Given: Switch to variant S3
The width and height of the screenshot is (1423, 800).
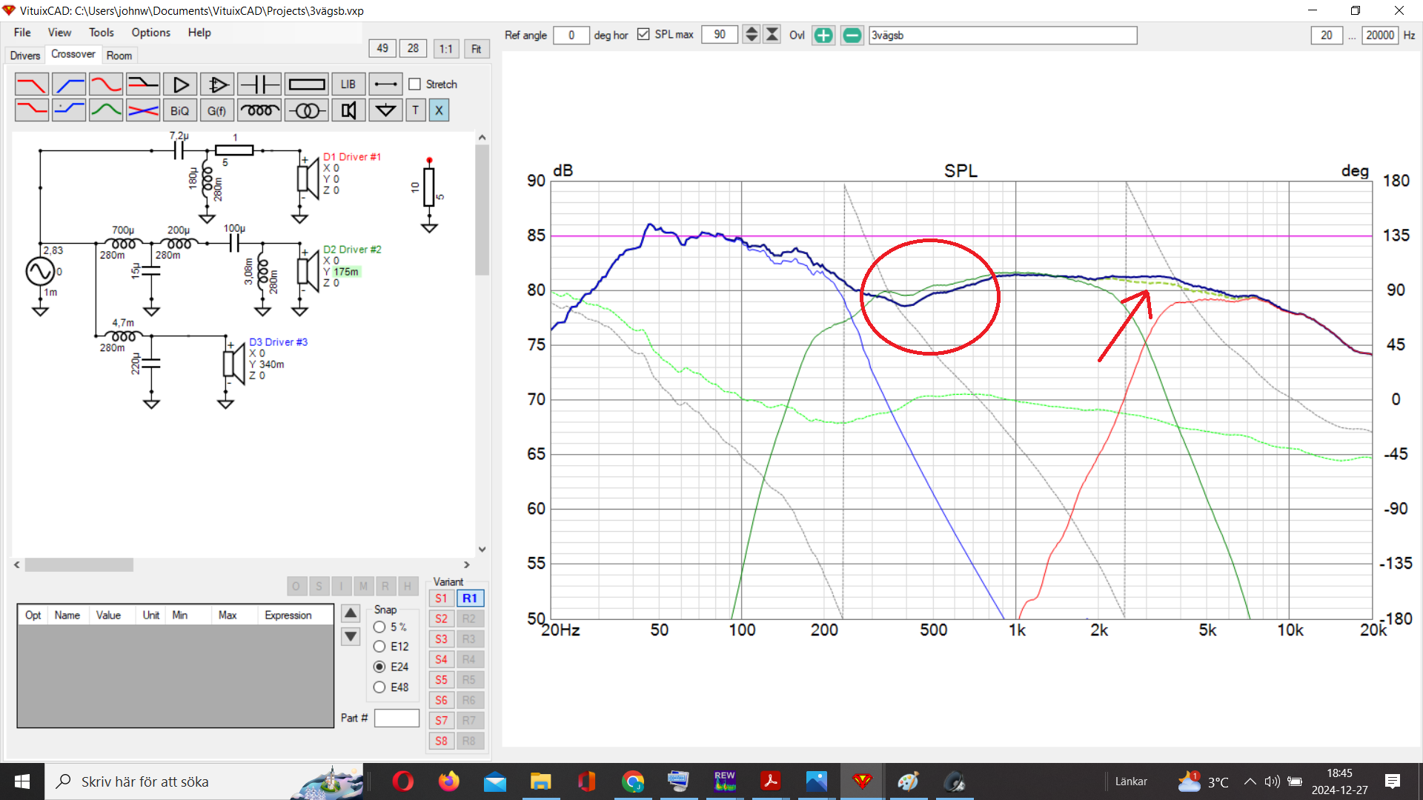Looking at the screenshot, I should (441, 639).
